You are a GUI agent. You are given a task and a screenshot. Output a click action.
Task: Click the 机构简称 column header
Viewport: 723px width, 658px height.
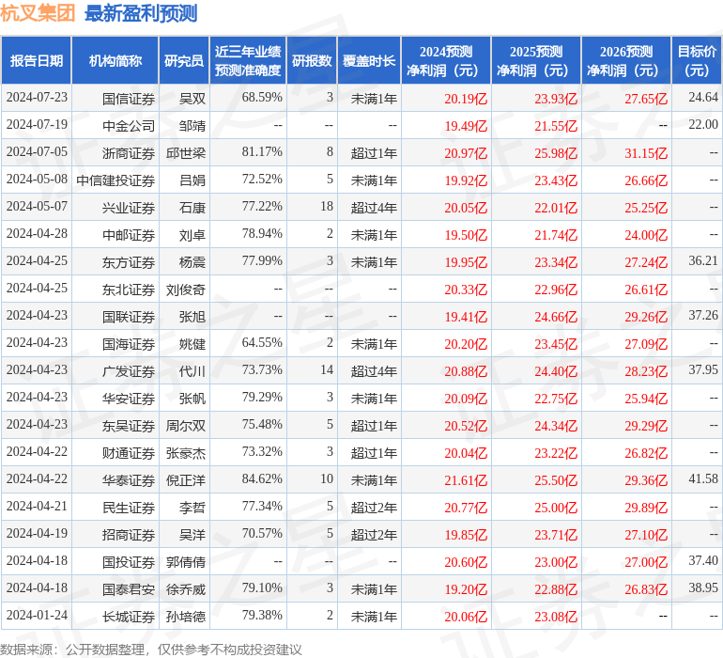115,60
